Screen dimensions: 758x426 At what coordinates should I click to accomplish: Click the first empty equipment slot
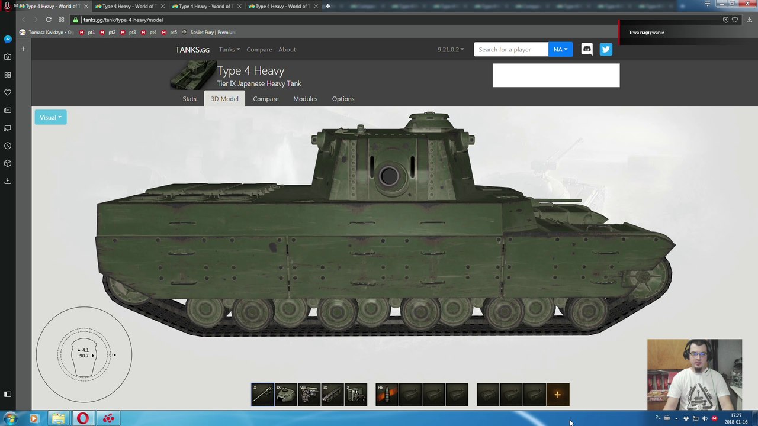(x=488, y=395)
